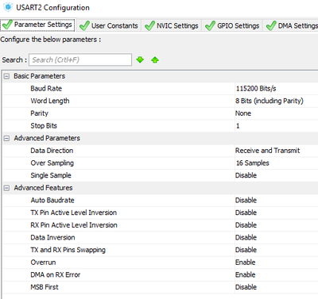Click the checkmark icon on GPIO Settings tab
Viewport: 318px width, 299px height.
pos(210,25)
